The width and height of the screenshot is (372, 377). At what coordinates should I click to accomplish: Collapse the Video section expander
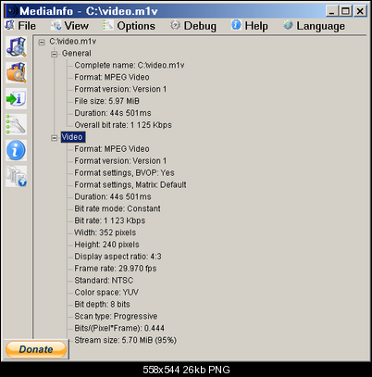[55, 138]
